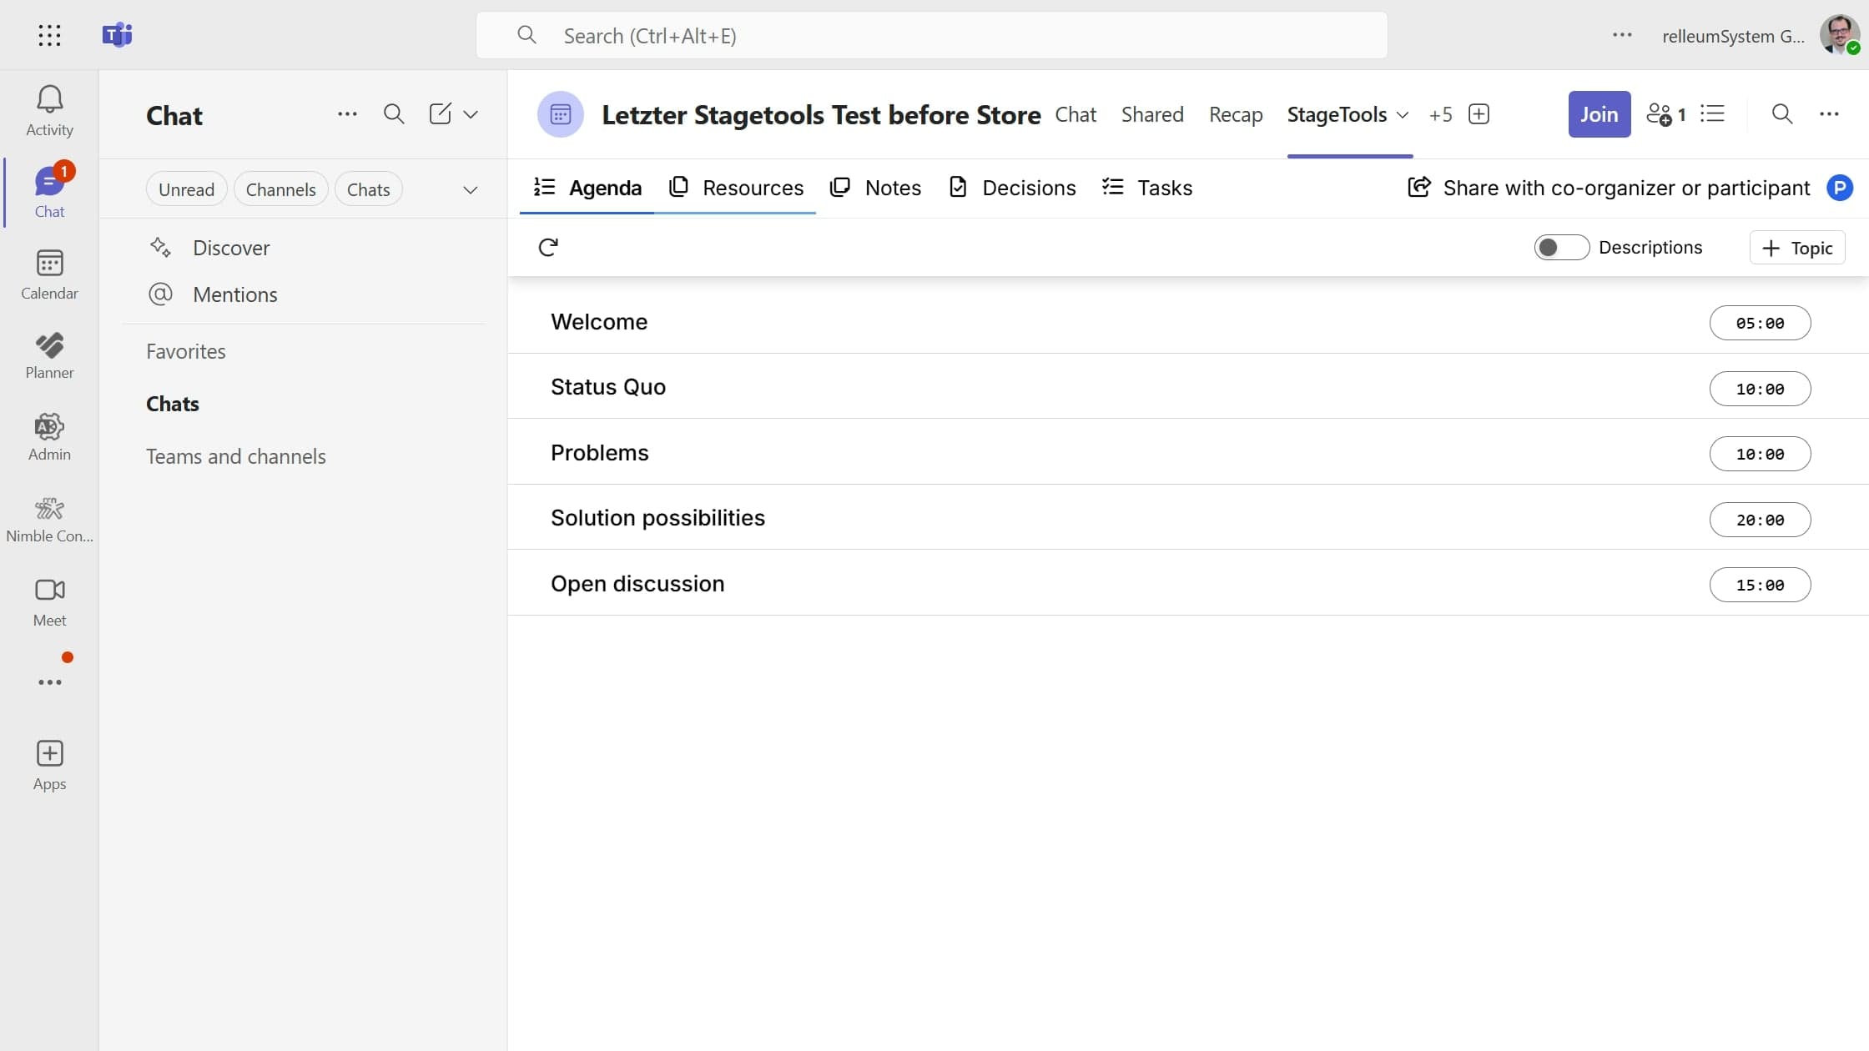The image size is (1869, 1051).
Task: Show more apps ellipsis in left rail
Action: [x=49, y=681]
